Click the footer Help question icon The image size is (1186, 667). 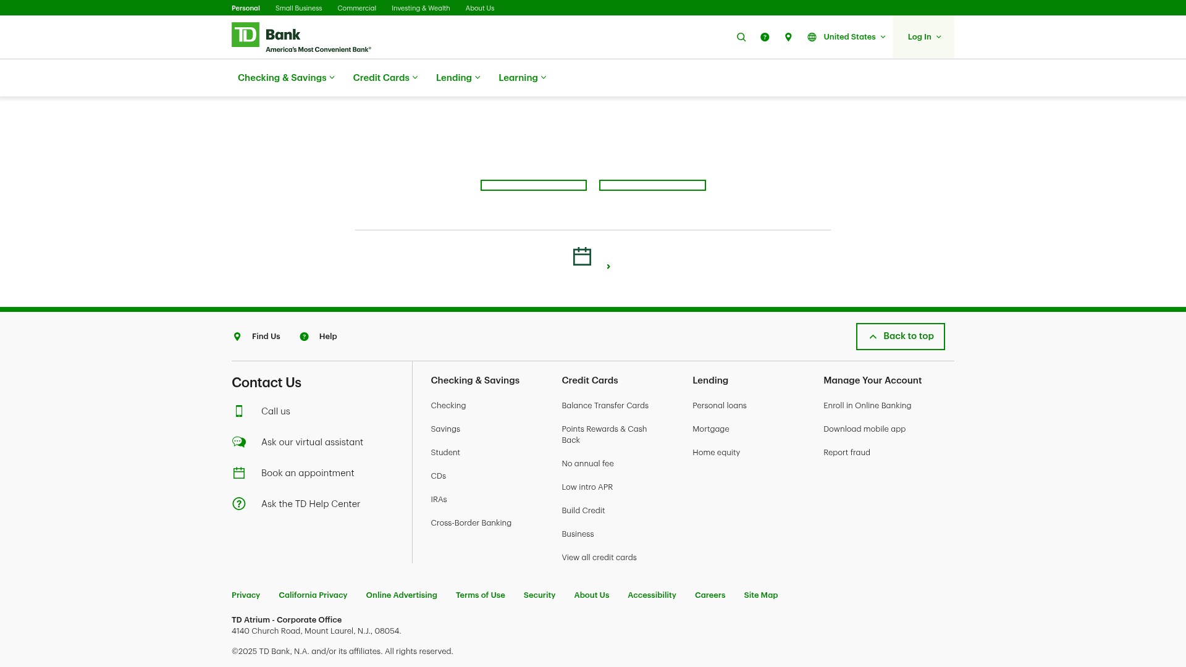pyautogui.click(x=304, y=337)
